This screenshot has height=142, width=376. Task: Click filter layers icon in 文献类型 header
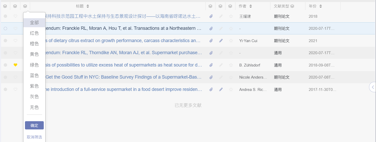pyautogui.click(x=292, y=6)
